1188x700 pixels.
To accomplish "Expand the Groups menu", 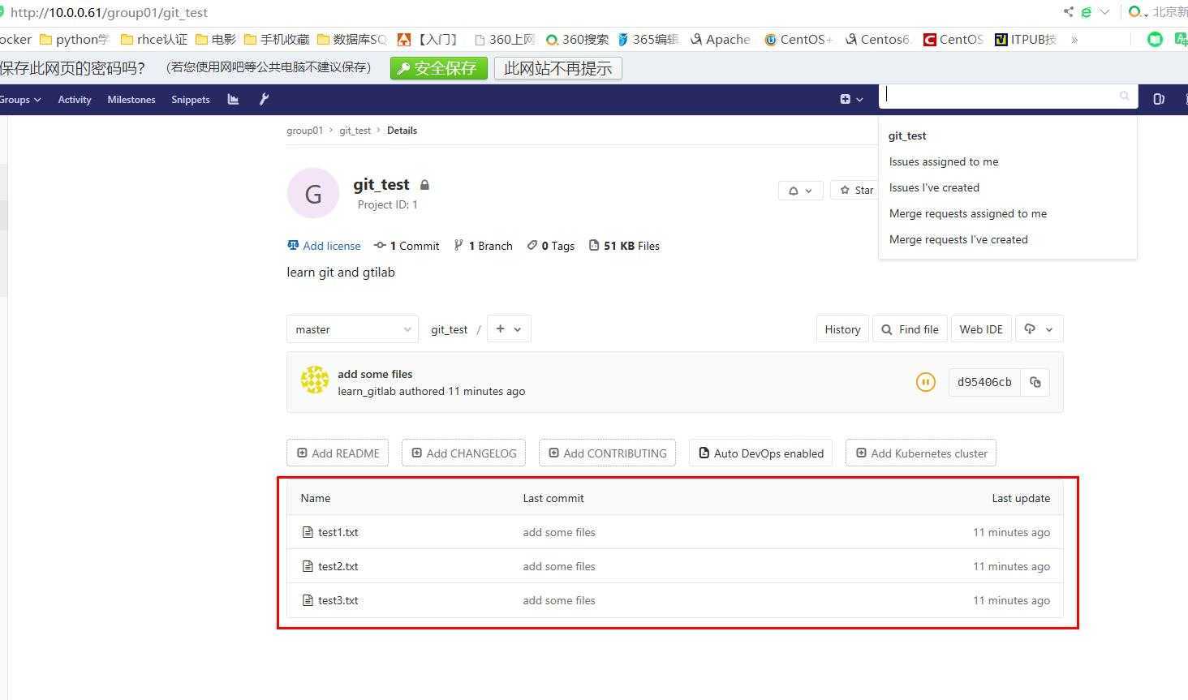I will coord(20,99).
